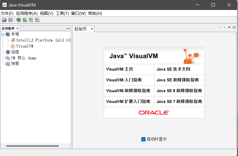Open the 窗口(W) menu
This screenshot has height=156, width=238.
coord(78,13)
